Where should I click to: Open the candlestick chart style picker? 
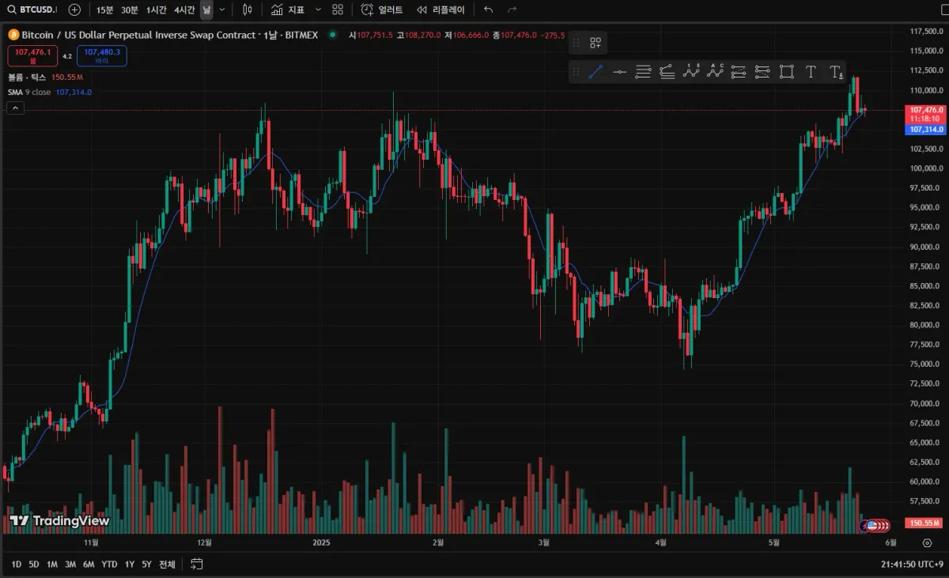(x=248, y=9)
